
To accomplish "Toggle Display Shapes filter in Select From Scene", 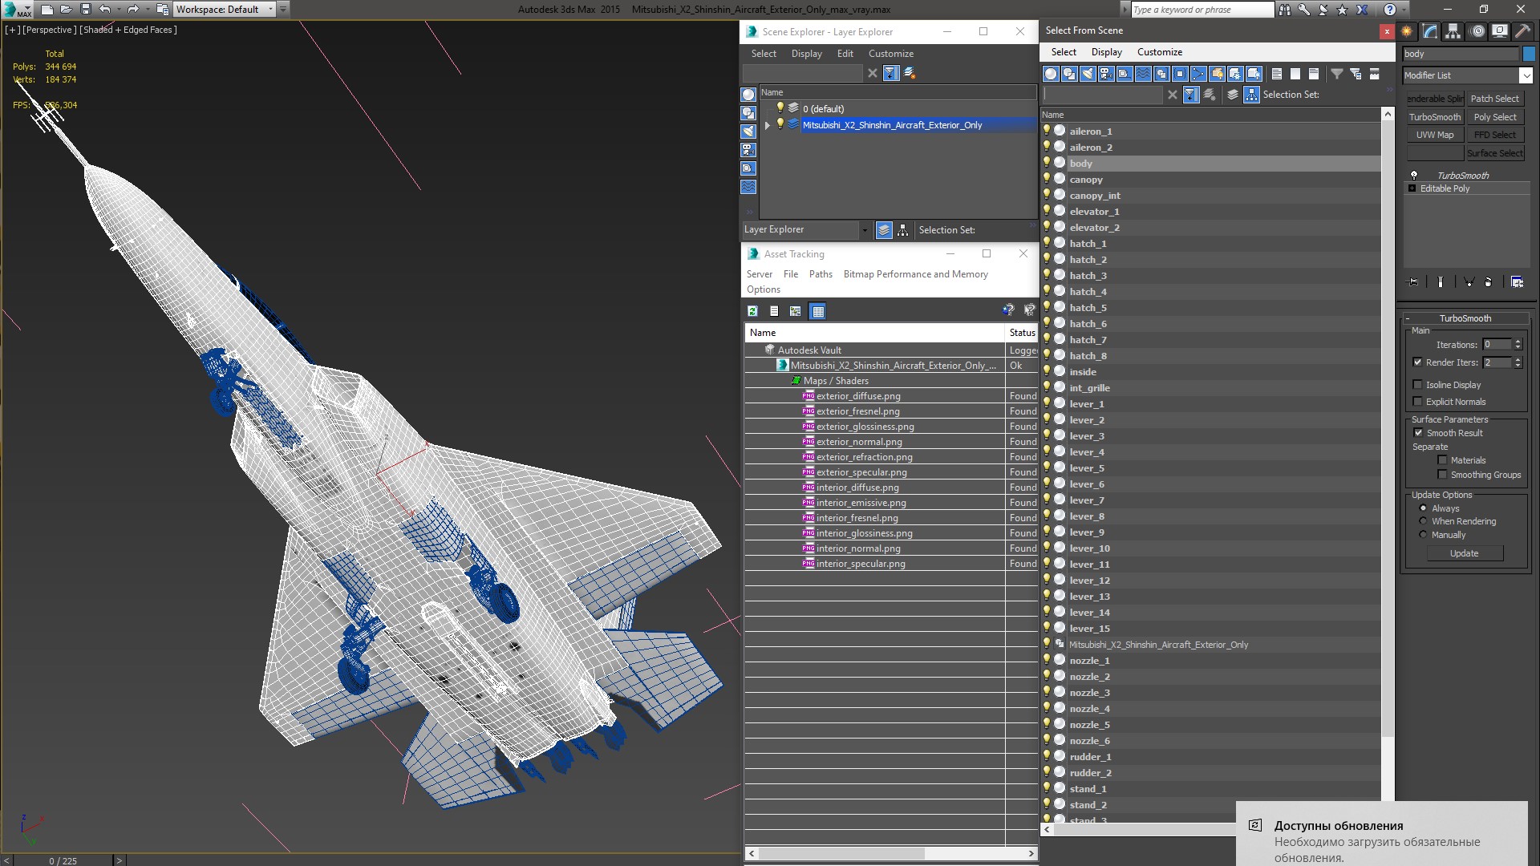I will coord(1069,74).
